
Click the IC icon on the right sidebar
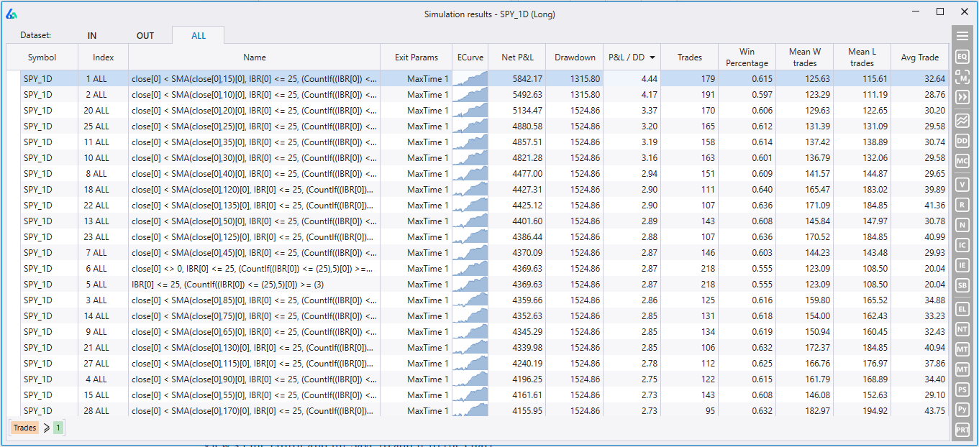tap(962, 244)
